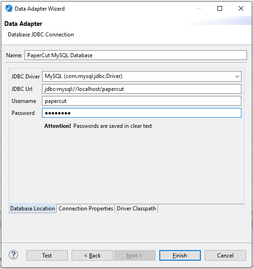Click the Data Adapter Wizard title icon

9,8
